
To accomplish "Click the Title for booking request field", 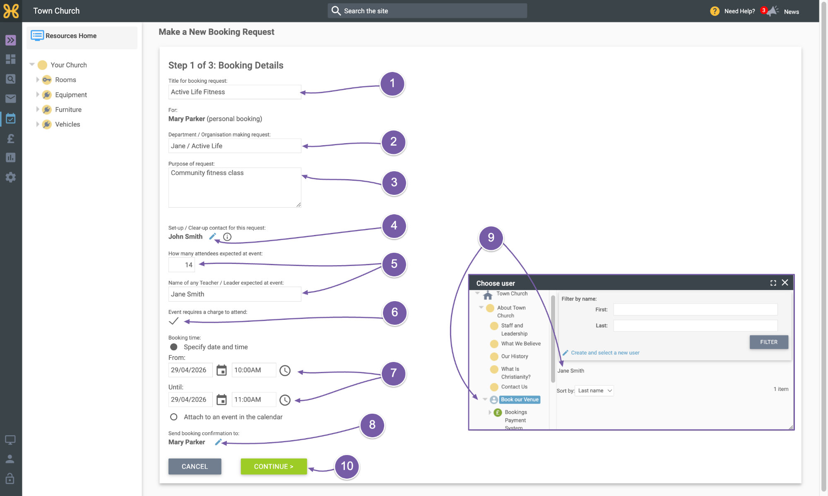I will pyautogui.click(x=235, y=92).
